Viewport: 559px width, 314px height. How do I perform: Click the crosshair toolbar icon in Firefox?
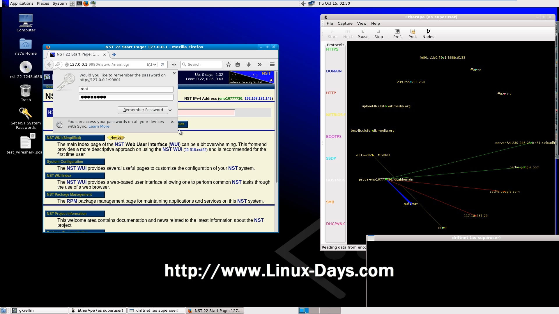[174, 65]
